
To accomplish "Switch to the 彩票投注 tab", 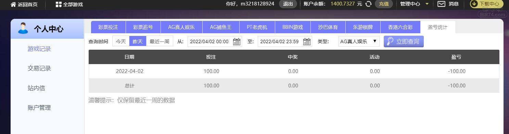I will [108, 27].
